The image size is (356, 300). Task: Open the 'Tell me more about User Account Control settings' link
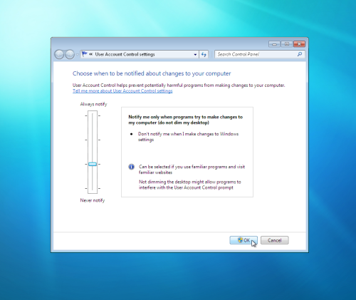122,91
